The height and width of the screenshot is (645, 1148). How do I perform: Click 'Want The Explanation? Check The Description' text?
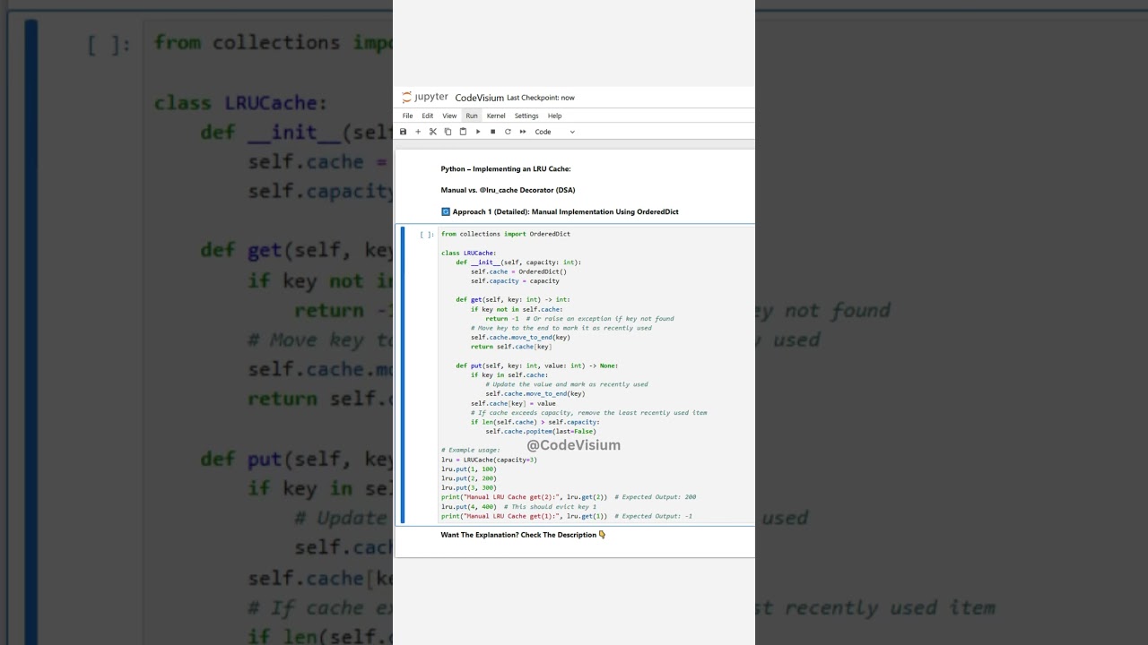click(523, 535)
